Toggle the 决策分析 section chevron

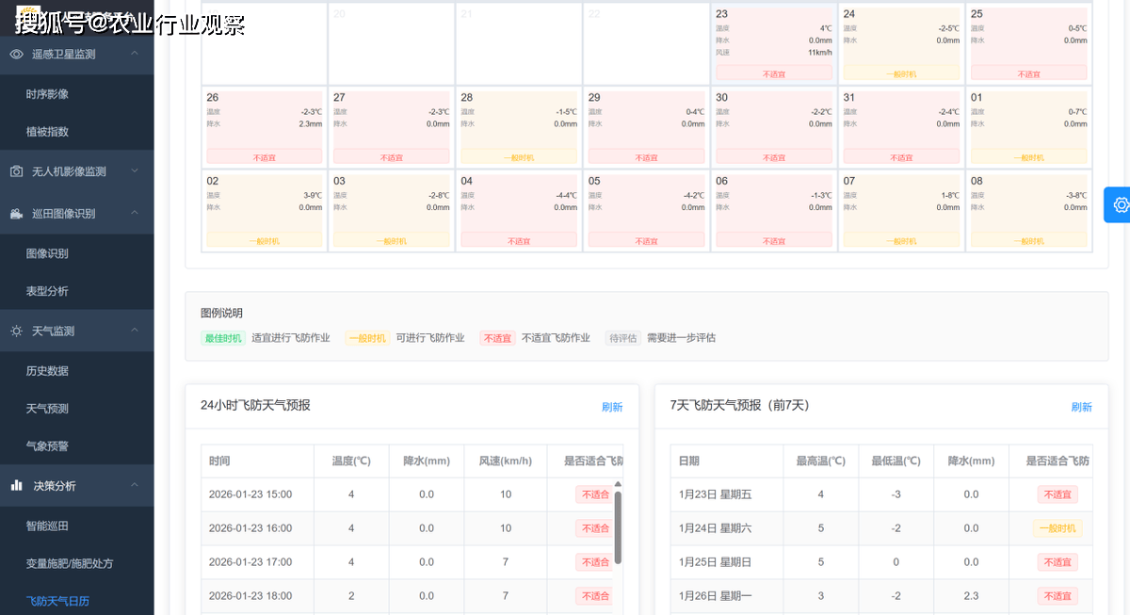(135, 485)
